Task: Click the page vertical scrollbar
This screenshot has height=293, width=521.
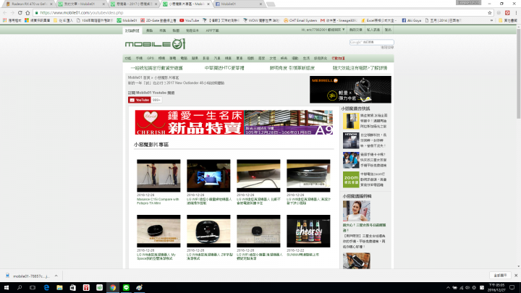Action: point(518,73)
